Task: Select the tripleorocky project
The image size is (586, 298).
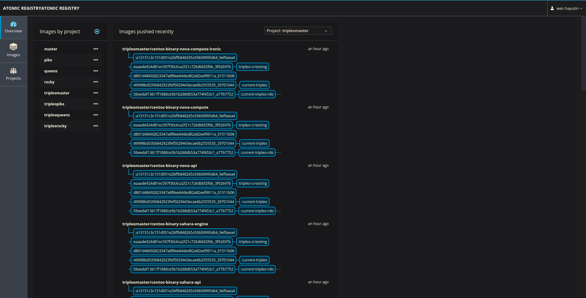Action: point(55,126)
